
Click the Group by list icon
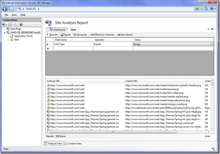75,35
